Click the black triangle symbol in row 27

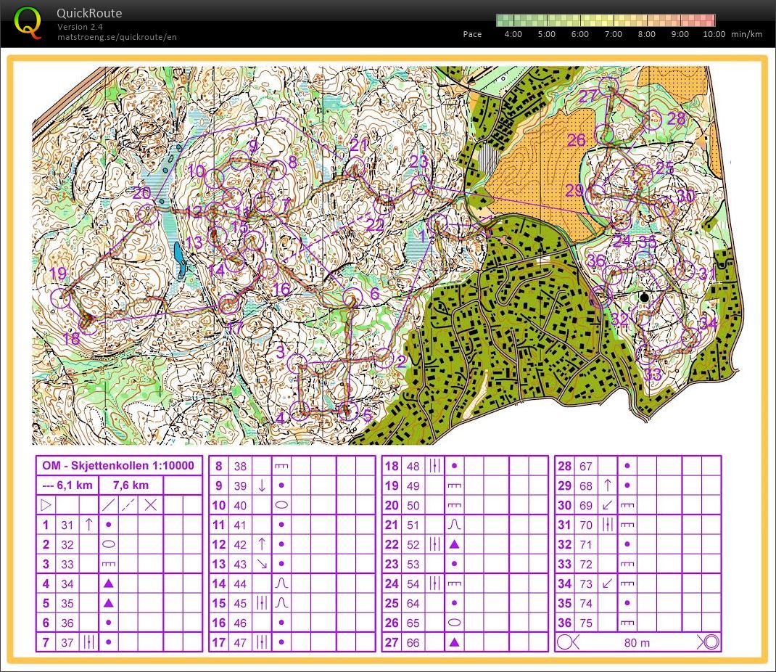coord(454,642)
